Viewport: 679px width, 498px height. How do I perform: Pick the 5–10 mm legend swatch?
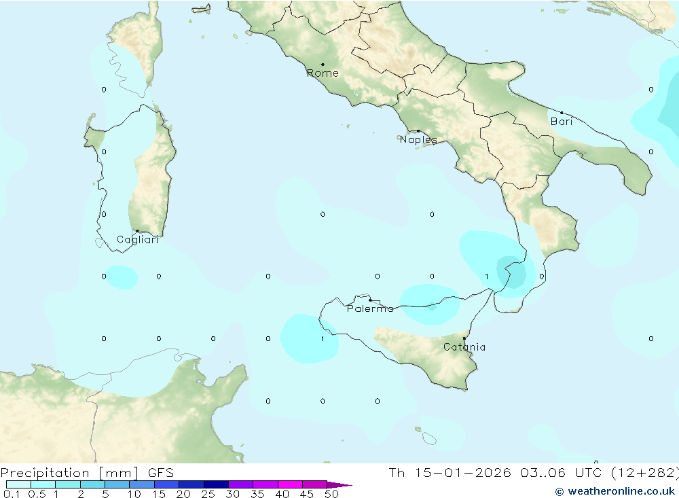pyautogui.click(x=117, y=484)
